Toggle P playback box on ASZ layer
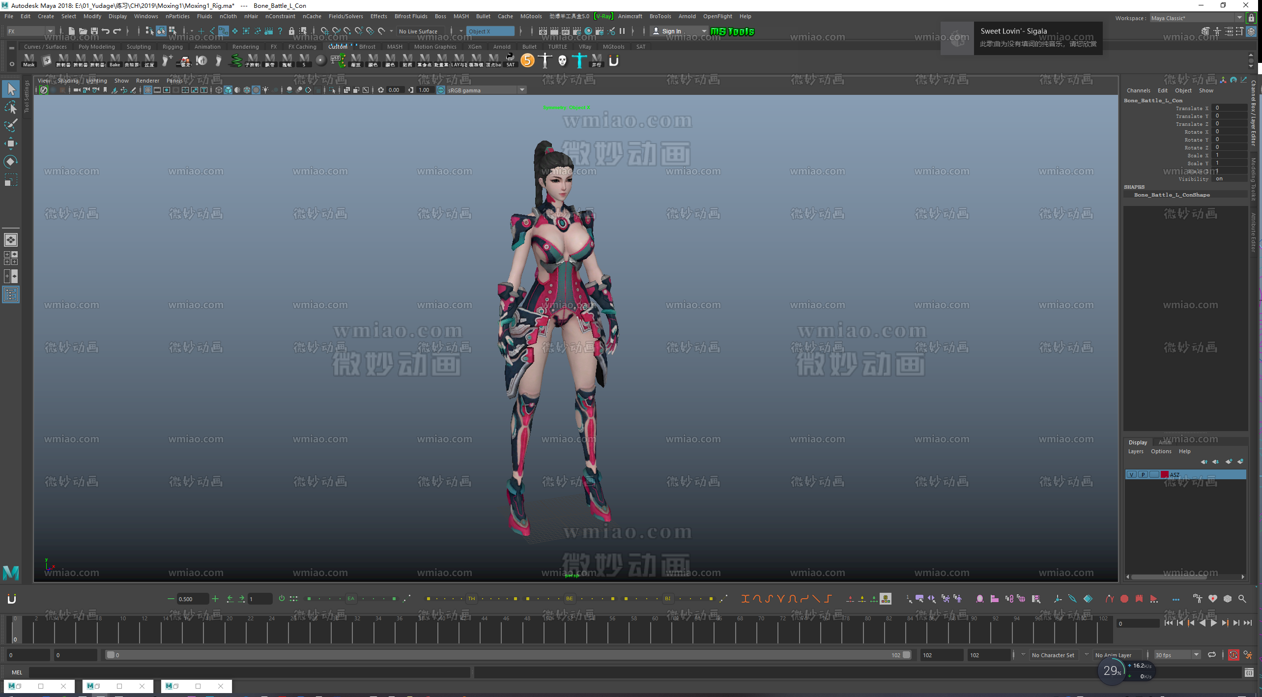This screenshot has height=697, width=1262. (x=1143, y=474)
